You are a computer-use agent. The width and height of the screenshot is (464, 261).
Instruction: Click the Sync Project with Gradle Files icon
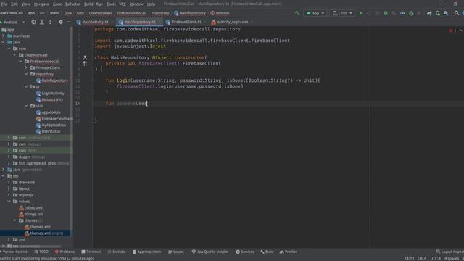[x=429, y=13]
